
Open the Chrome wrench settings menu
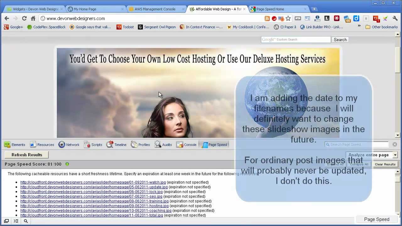coord(395,19)
